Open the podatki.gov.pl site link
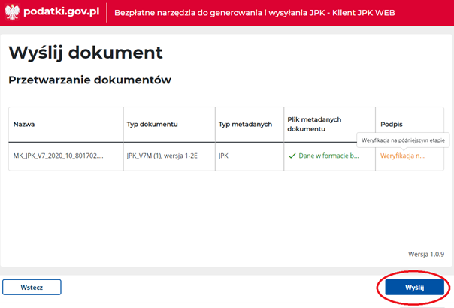The image size is (454, 308). [61, 11]
